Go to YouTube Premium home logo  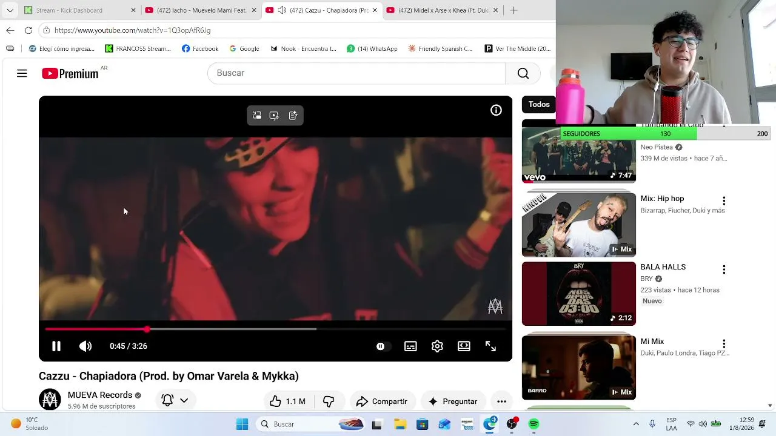click(70, 73)
